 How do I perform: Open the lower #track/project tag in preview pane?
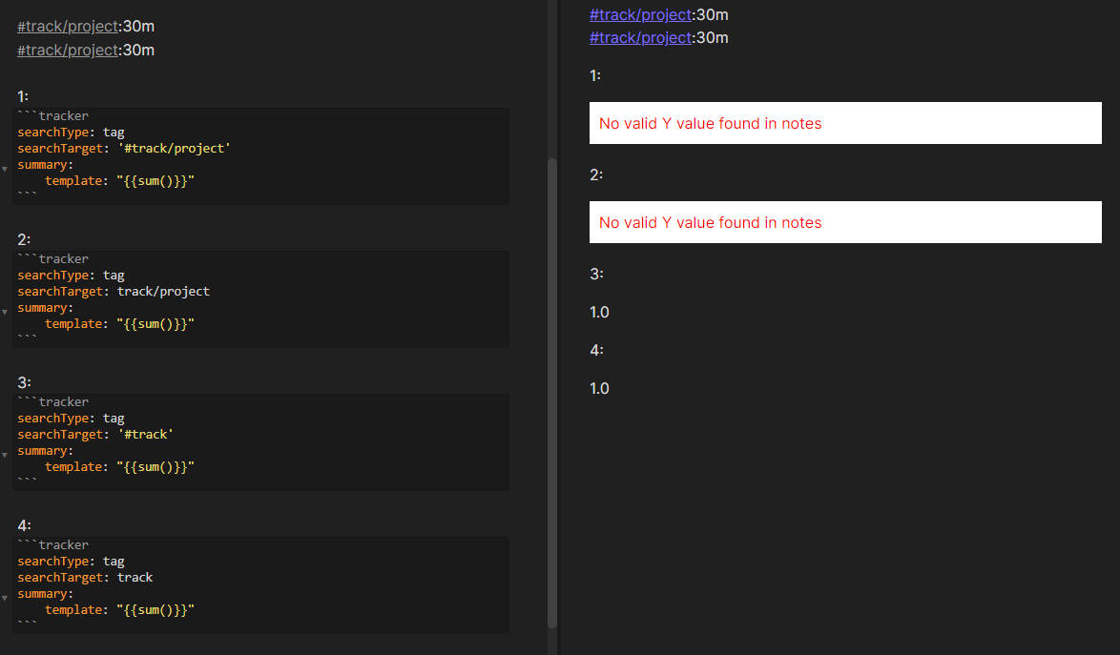click(639, 37)
